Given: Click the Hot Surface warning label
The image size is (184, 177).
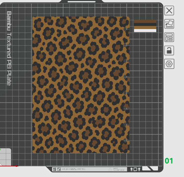Looking at the screenshot, I should coord(116,169).
